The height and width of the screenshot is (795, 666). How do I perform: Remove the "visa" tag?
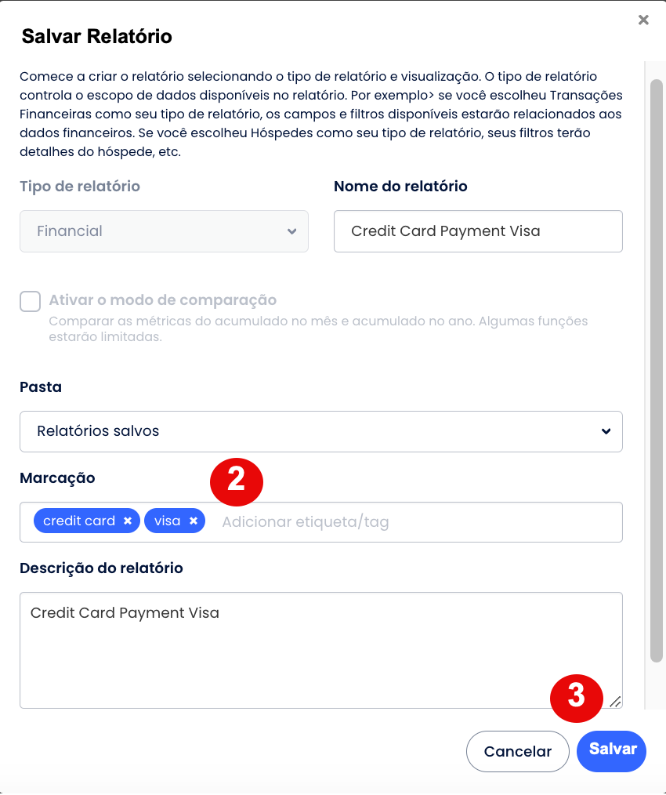click(193, 521)
